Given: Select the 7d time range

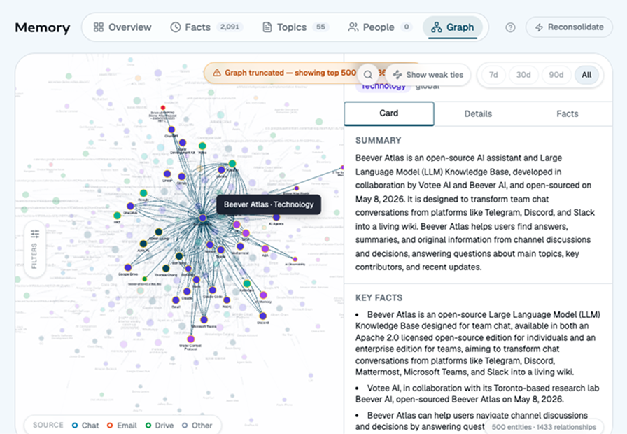Looking at the screenshot, I should coord(493,75).
